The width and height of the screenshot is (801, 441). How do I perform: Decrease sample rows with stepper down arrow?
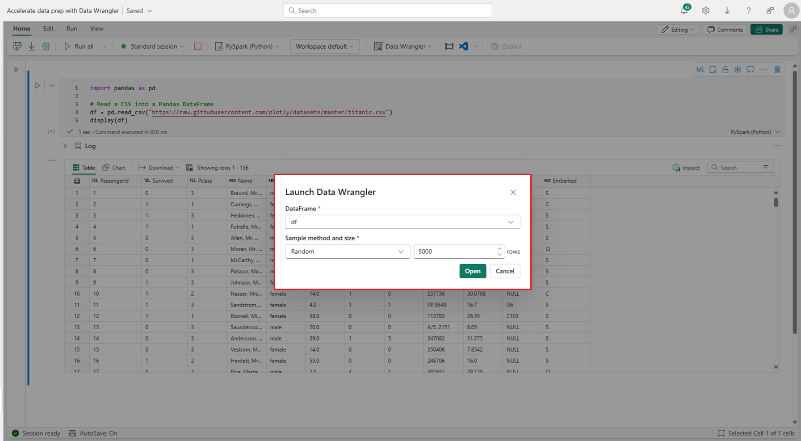coord(499,255)
